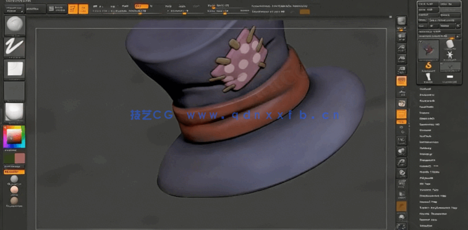Click the Export button in Tool panel
Viewport: 468px width, 230px height.
point(450,15)
